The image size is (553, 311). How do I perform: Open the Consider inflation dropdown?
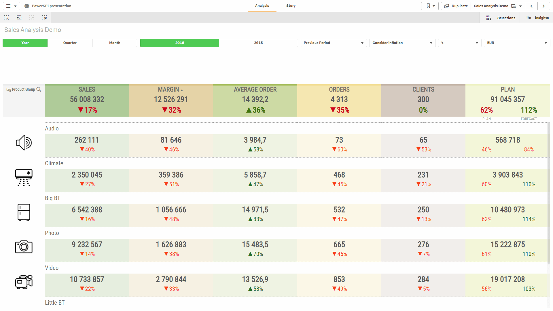(x=402, y=43)
